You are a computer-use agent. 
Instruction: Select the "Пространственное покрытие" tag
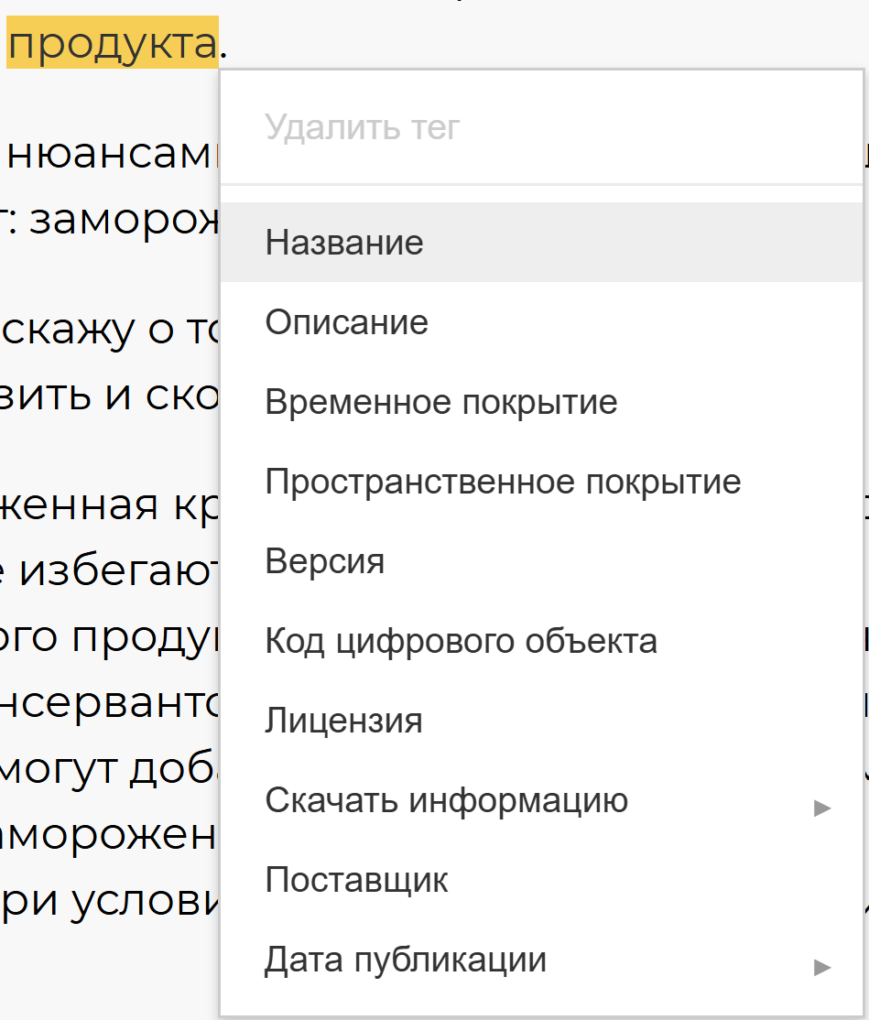[503, 482]
